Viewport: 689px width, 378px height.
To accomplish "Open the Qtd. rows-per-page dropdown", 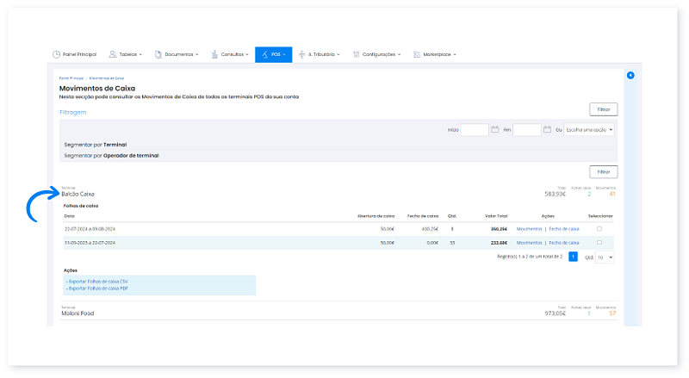I will (x=605, y=257).
